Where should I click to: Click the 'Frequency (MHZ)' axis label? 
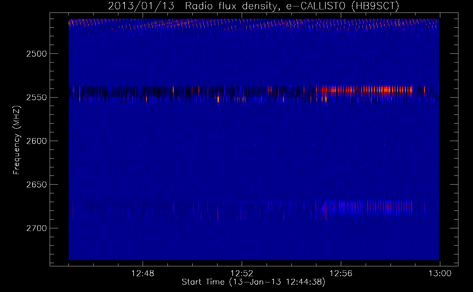(17, 140)
